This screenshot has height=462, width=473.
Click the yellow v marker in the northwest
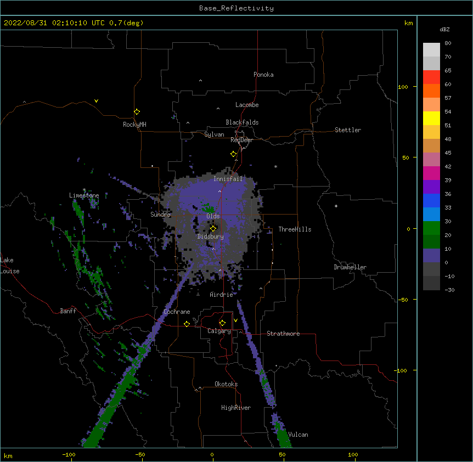click(96, 101)
